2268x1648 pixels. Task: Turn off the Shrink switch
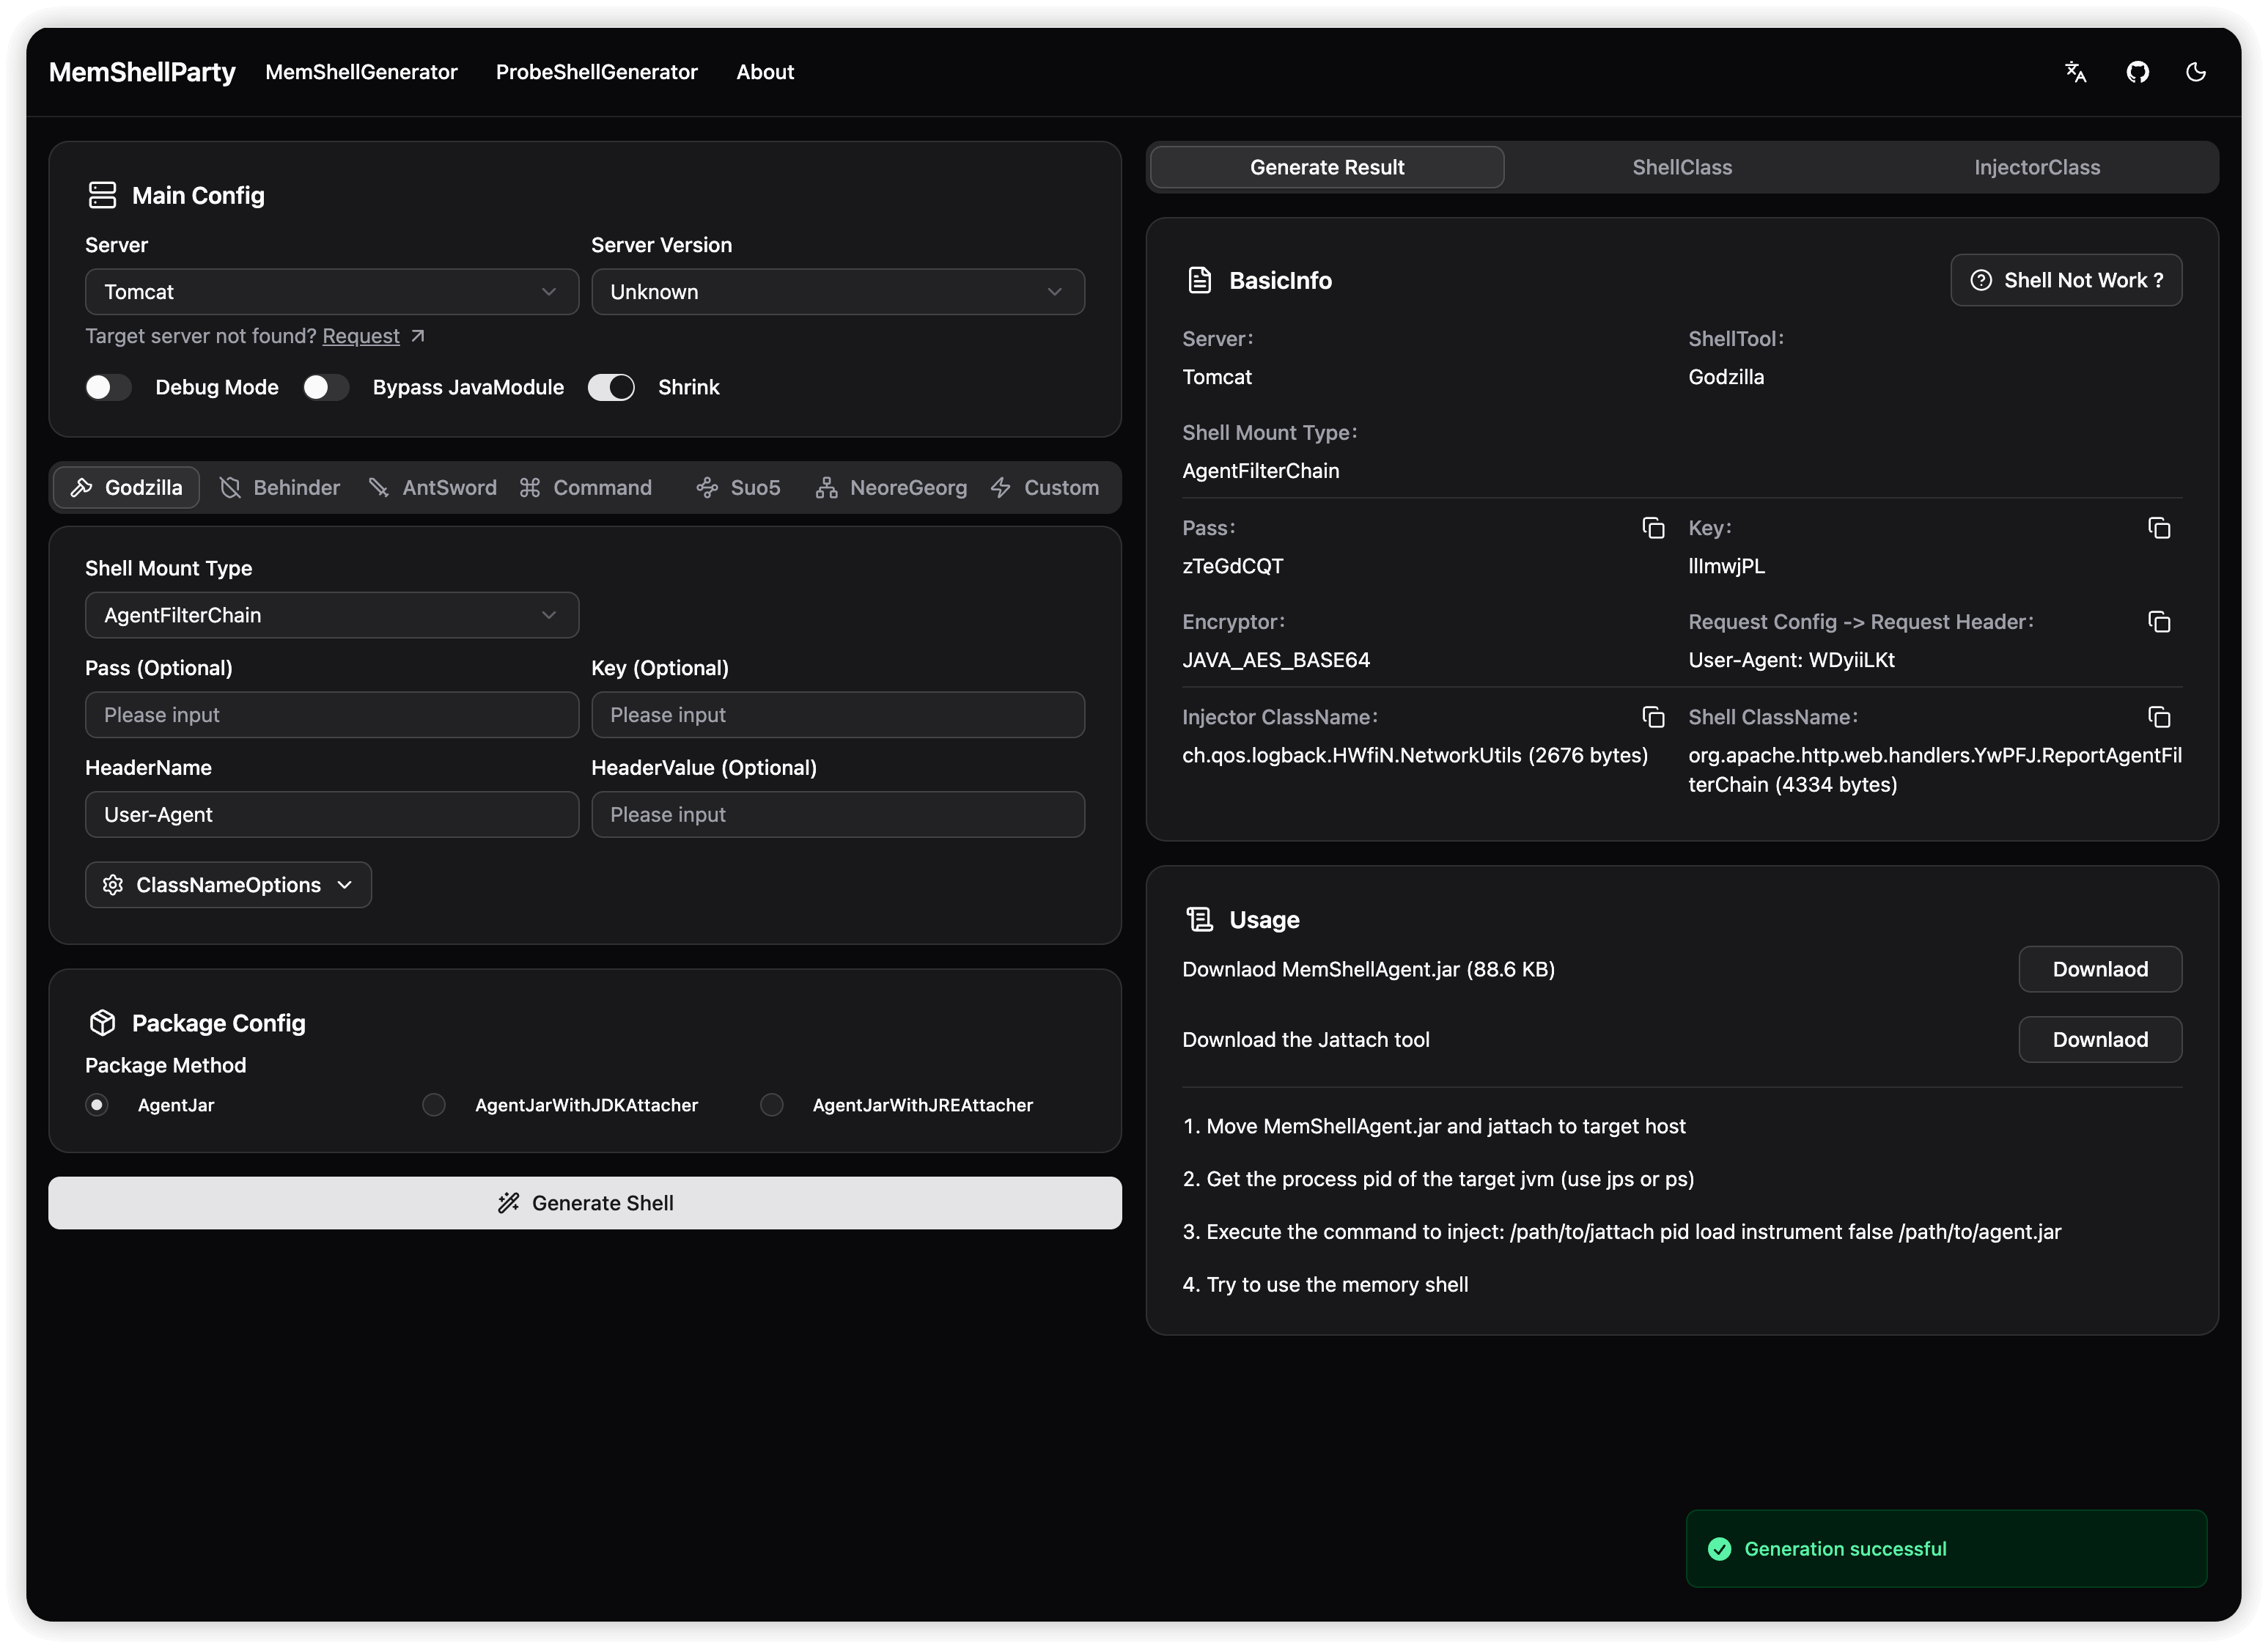click(611, 387)
